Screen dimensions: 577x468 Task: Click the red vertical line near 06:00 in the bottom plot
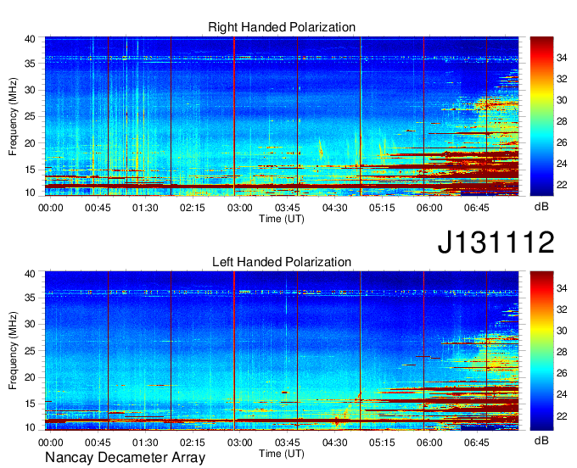point(424,351)
